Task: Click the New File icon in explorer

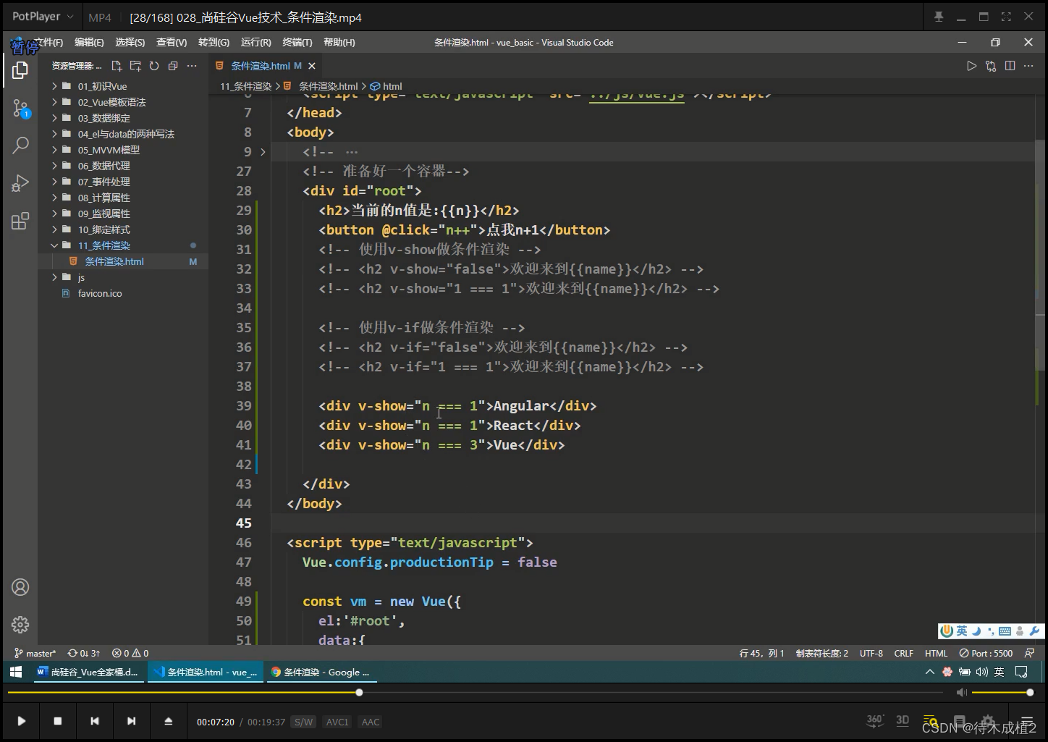Action: 117,66
